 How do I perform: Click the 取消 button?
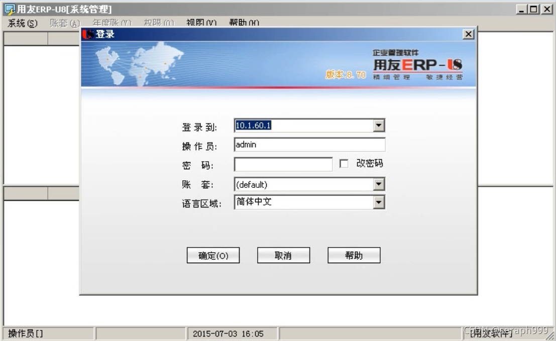(283, 255)
